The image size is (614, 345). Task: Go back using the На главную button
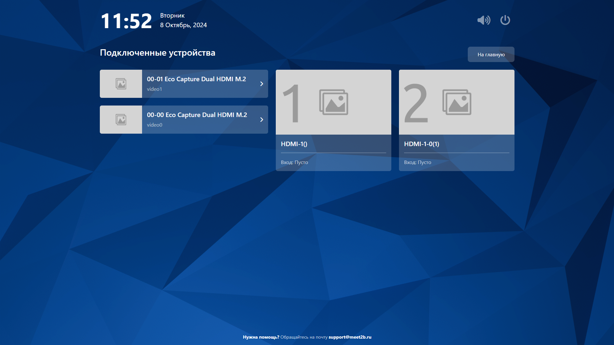click(491, 54)
